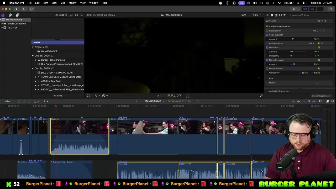Open the 50% zoom dropdown
Screen dimensions: 336x189
coord(245,15)
